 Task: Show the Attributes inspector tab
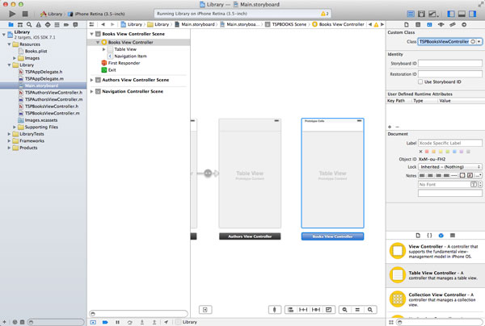click(441, 24)
